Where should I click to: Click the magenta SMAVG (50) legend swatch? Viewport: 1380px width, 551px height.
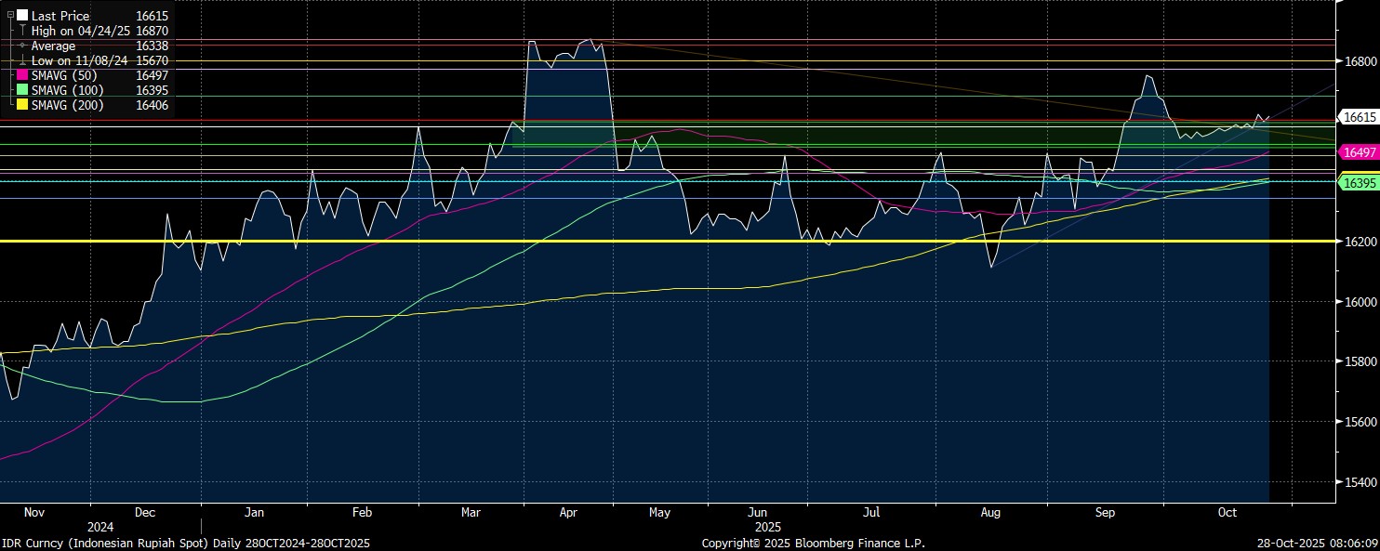click(x=22, y=76)
